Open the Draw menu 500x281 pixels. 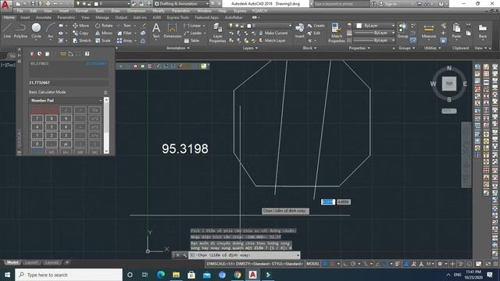point(116,11)
